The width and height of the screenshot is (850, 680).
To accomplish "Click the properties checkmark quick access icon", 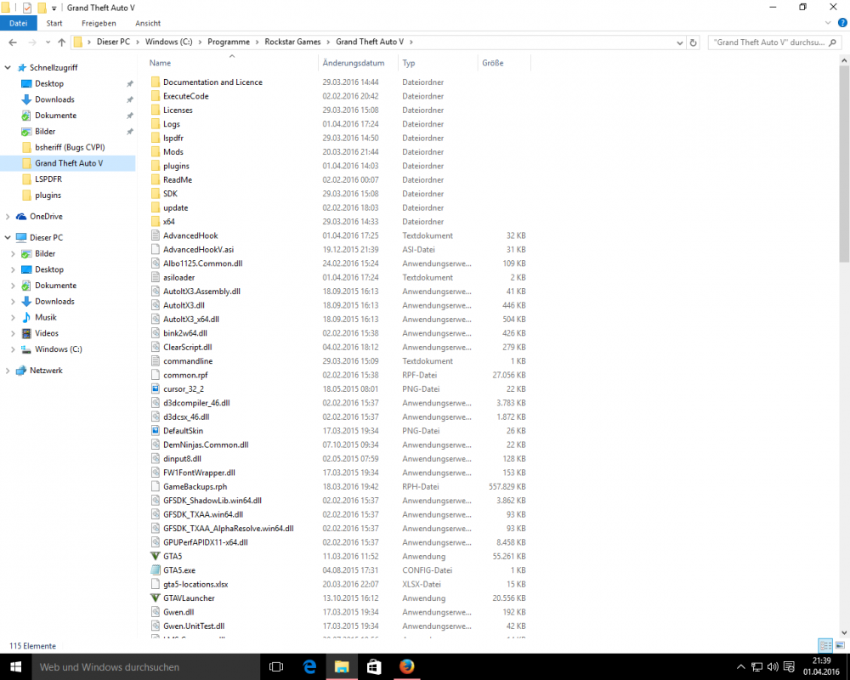I will click(27, 8).
